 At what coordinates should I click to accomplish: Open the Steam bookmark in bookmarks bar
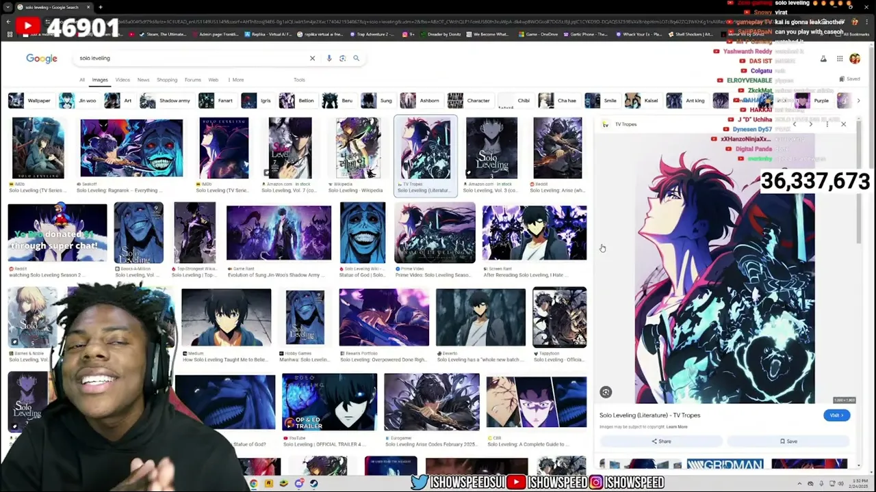tap(162, 34)
